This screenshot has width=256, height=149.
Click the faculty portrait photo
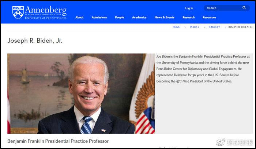tap(81, 93)
